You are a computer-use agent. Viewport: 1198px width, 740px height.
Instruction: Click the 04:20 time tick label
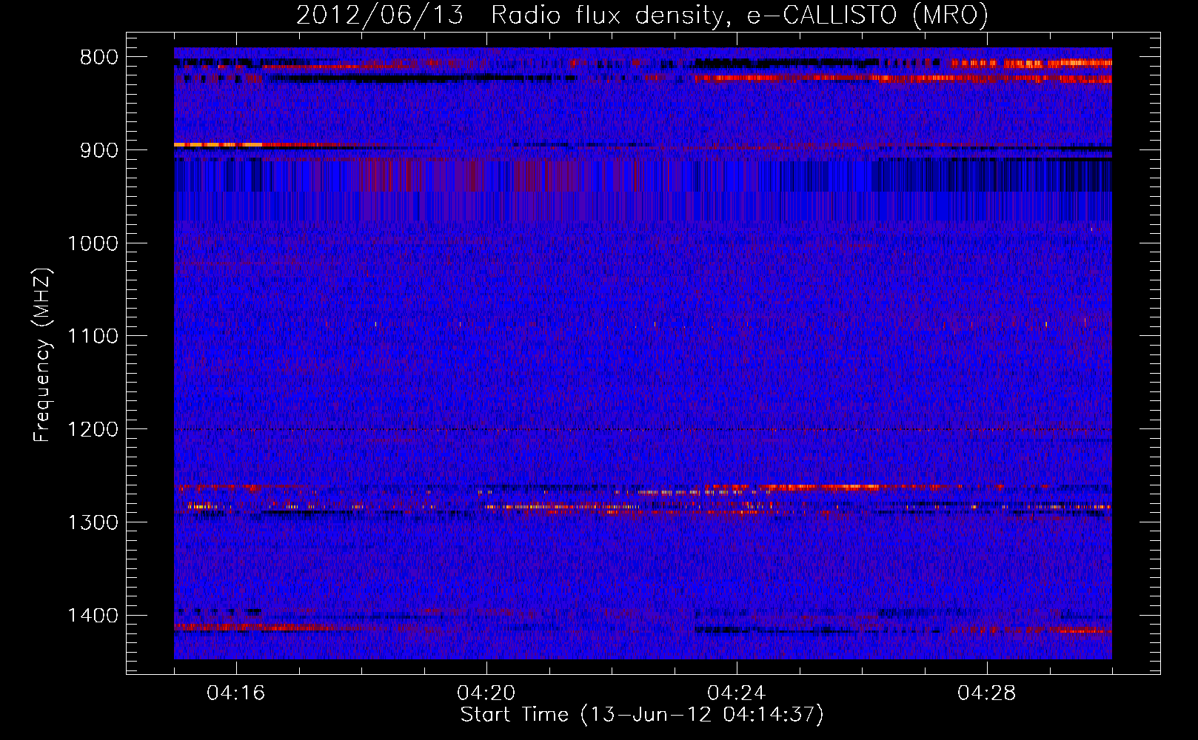click(x=486, y=693)
